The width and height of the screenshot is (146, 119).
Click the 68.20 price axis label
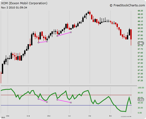pos(140,14)
